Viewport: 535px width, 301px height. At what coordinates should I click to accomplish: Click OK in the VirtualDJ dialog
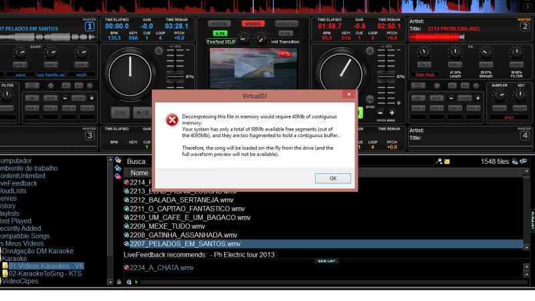pyautogui.click(x=332, y=179)
